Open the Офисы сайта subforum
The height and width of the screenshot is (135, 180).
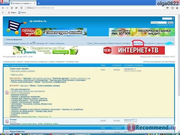[17, 75]
